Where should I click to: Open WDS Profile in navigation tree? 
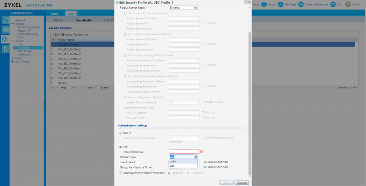[x=25, y=51]
